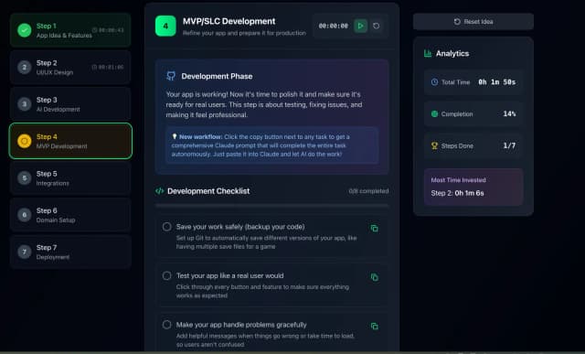The image size is (585, 354).
Task: Open Step 7 Deployment
Action: click(70, 252)
